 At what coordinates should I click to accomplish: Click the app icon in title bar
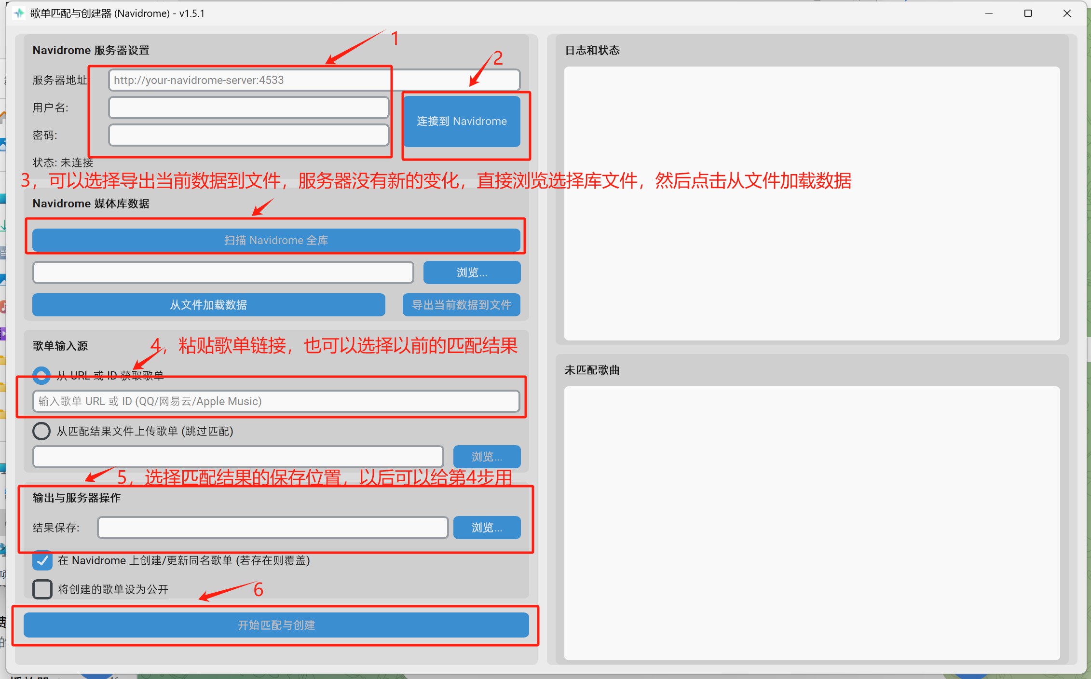19,13
